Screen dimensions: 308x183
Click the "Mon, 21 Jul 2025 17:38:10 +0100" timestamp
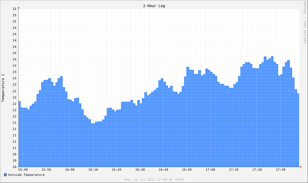tap(154, 179)
